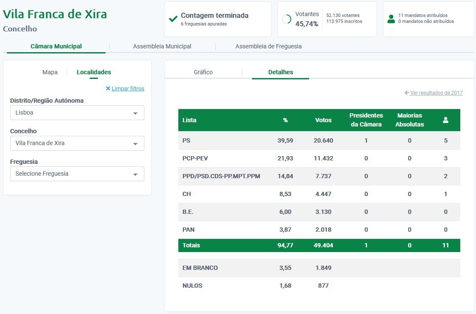This screenshot has height=314, width=476.
Task: Click the green checkmark next to Contagem terminada
Action: coord(173,19)
